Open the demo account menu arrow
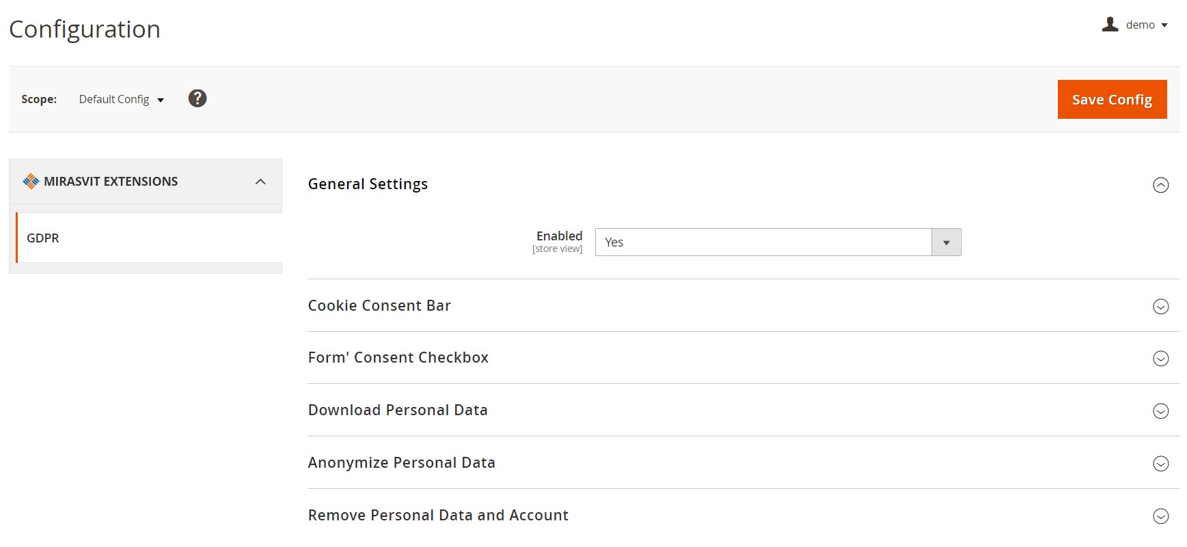 [x=1164, y=25]
